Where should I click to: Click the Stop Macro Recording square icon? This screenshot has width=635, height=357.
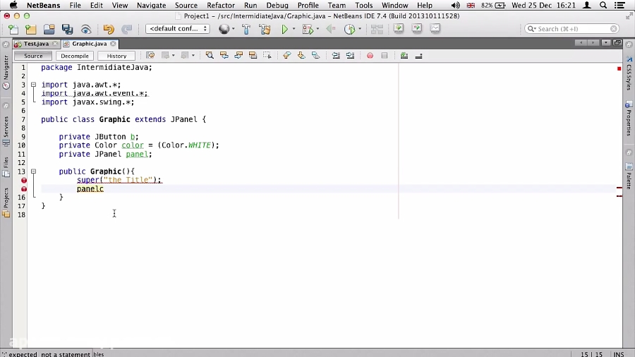(x=385, y=56)
